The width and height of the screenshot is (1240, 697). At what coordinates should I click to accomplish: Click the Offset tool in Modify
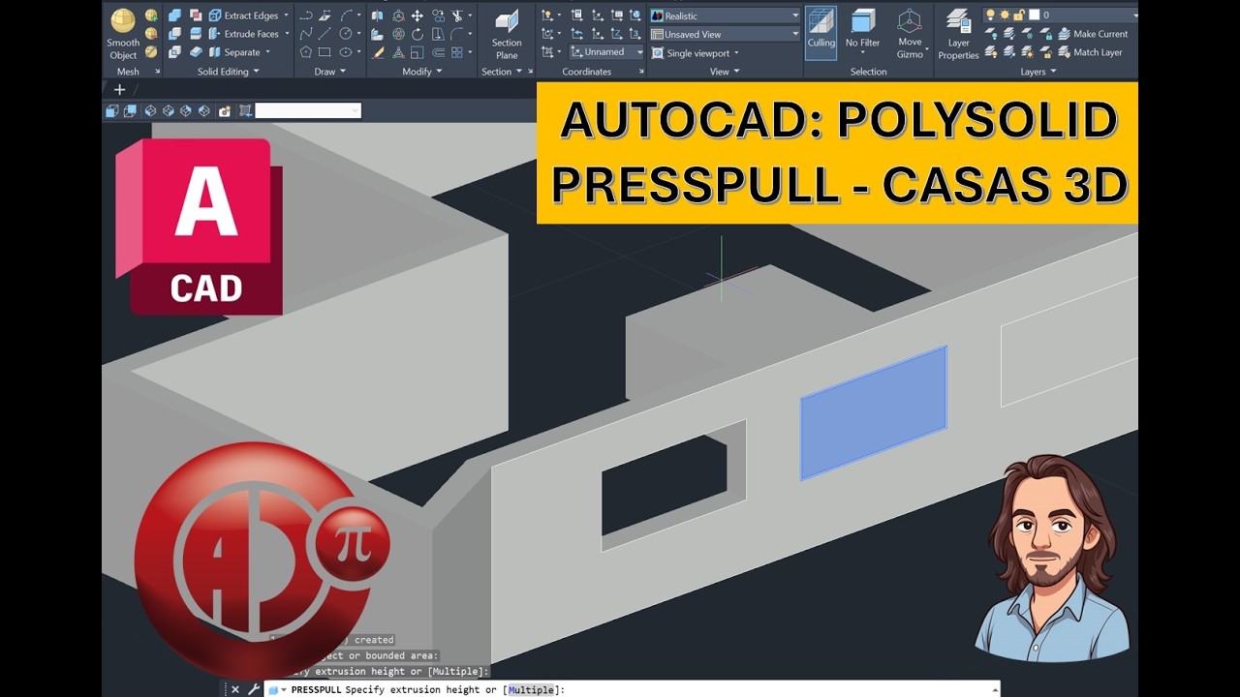tap(437, 52)
